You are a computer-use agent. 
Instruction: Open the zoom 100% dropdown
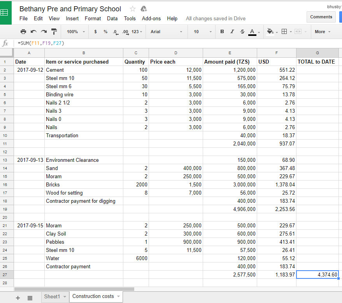(76, 32)
